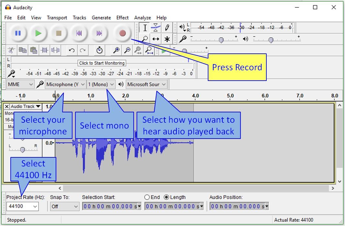Select the End radio button
The width and height of the screenshot is (345, 226).
(147, 197)
